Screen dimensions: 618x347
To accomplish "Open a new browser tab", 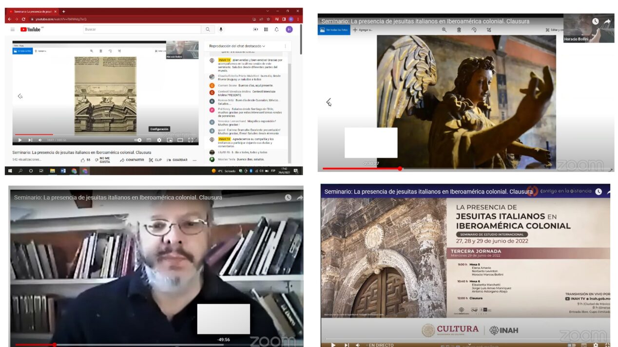I will pyautogui.click(x=64, y=11).
